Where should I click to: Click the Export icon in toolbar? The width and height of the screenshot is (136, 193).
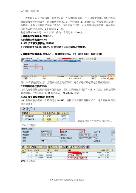click(x=71, y=147)
